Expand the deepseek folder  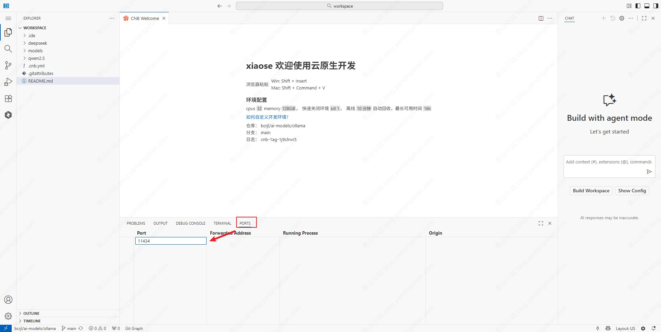coord(38,43)
